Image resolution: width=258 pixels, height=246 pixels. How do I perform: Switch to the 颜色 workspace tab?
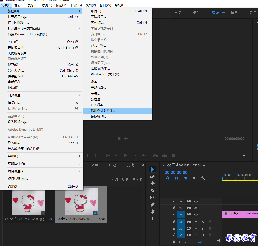(x=234, y=13)
